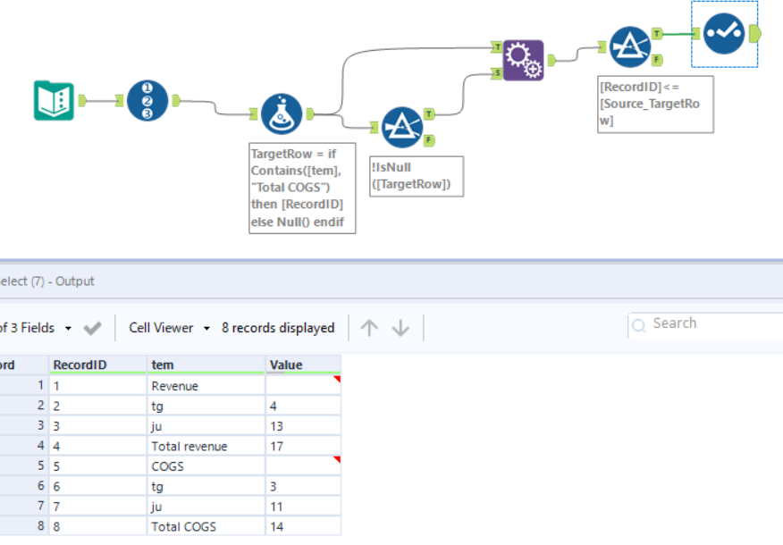Viewport: 783px width, 545px height.
Task: Click the gray checkmark beside the fields selector
Action: tap(91, 327)
